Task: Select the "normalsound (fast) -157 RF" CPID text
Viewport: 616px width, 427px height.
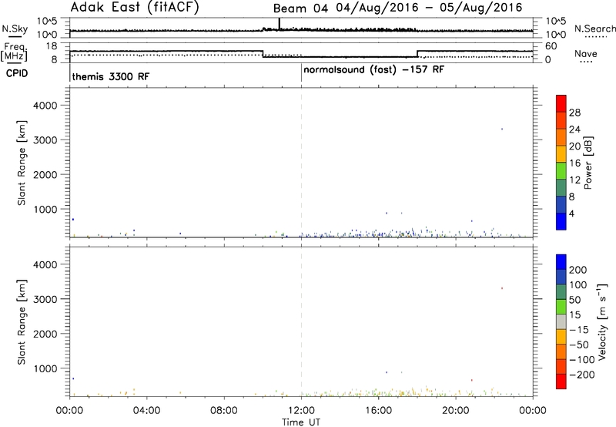Action: (373, 70)
